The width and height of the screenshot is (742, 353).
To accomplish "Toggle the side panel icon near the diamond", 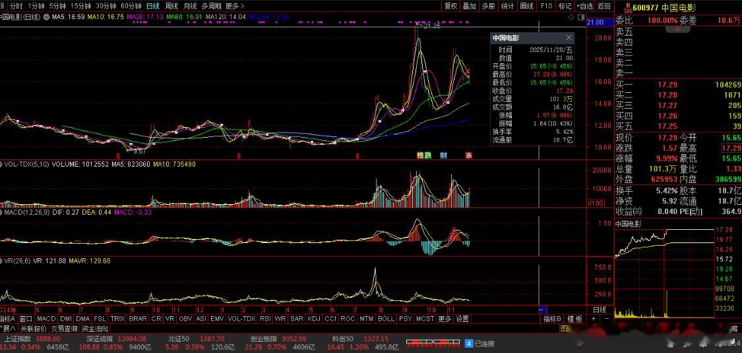I will click(x=580, y=16).
